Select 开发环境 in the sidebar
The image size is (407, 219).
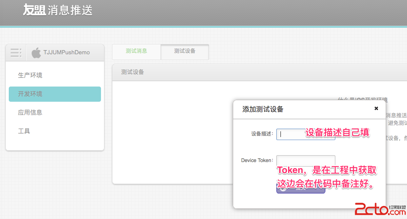[x=55, y=94]
